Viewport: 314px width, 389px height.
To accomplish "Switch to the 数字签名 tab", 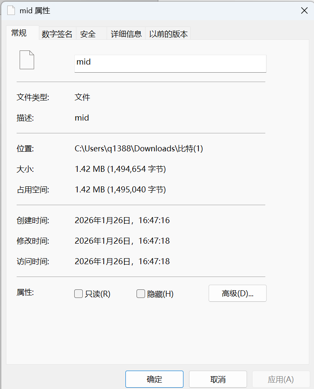I will [x=57, y=34].
